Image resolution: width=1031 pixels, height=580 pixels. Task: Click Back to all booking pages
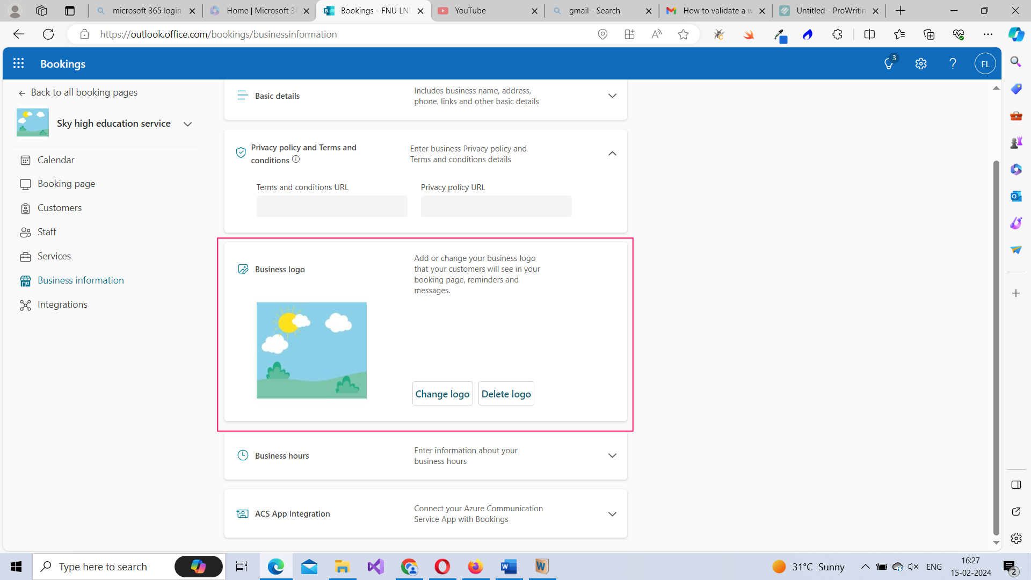coord(84,92)
